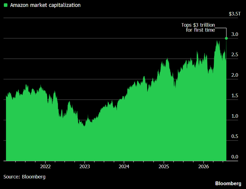Click the 0.0 y-axis label
Viewport: 246px width, 189px height.
click(235, 157)
